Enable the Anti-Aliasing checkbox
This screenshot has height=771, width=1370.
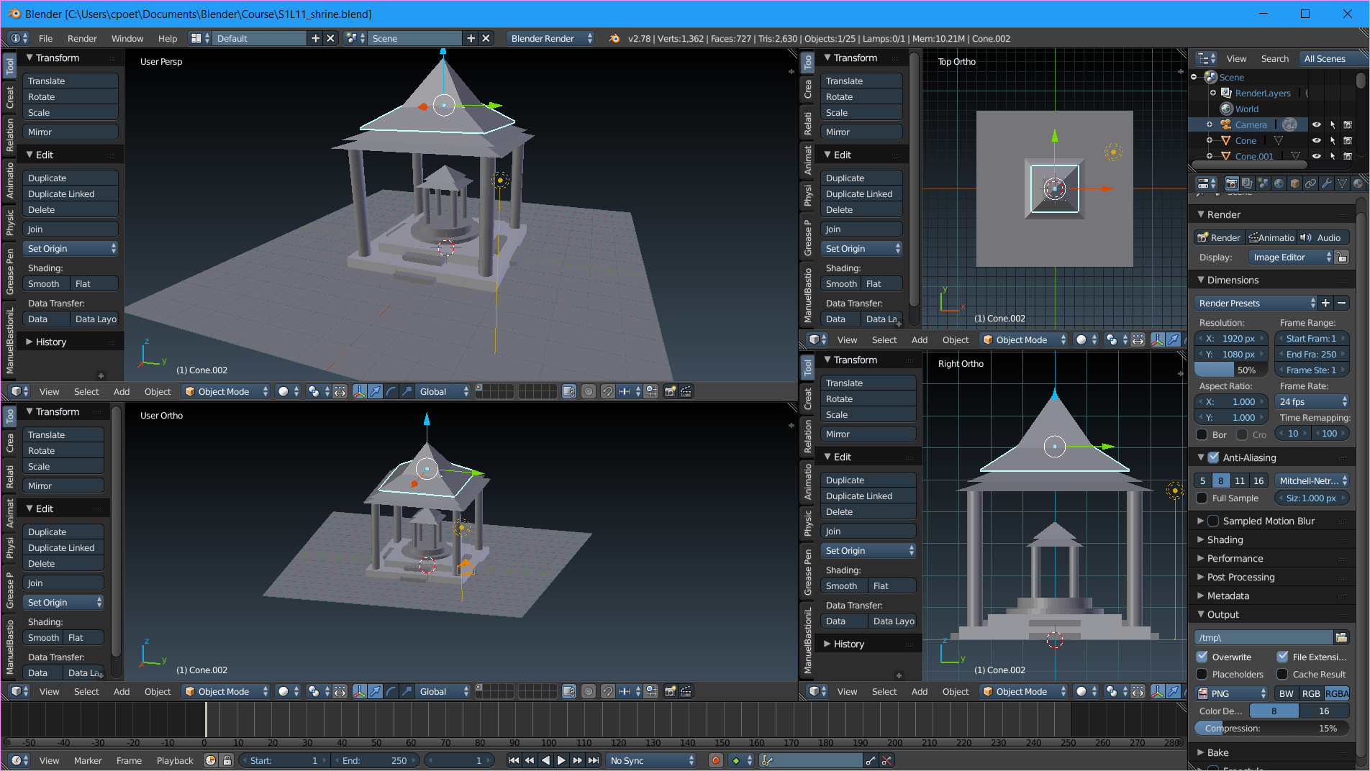pyautogui.click(x=1214, y=457)
